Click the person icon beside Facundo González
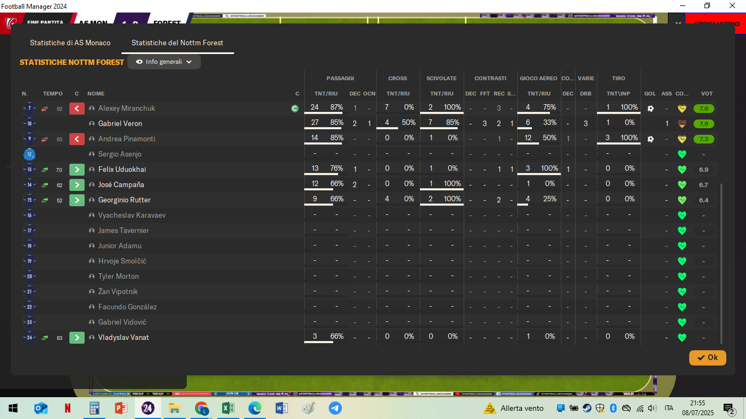The height and width of the screenshot is (419, 746). point(92,307)
